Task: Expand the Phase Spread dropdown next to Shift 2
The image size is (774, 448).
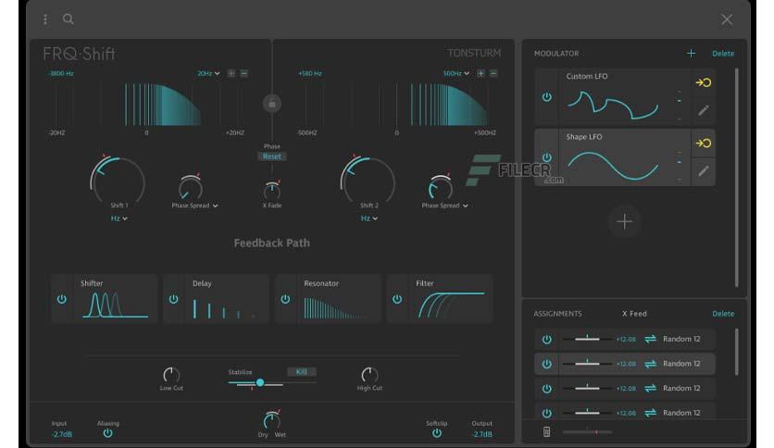Action: tap(444, 205)
